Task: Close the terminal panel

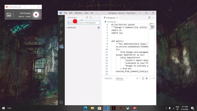Action: tap(154, 78)
